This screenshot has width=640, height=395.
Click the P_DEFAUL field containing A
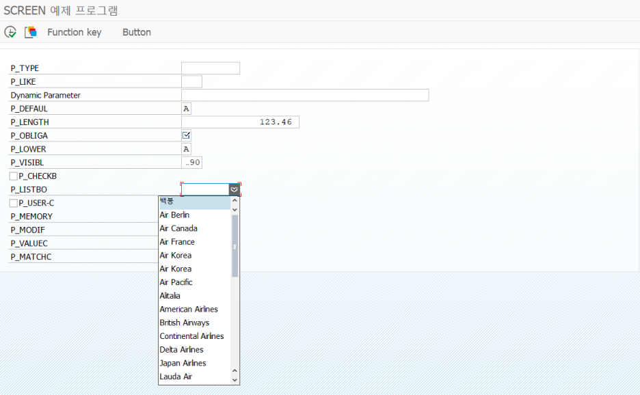tap(185, 108)
